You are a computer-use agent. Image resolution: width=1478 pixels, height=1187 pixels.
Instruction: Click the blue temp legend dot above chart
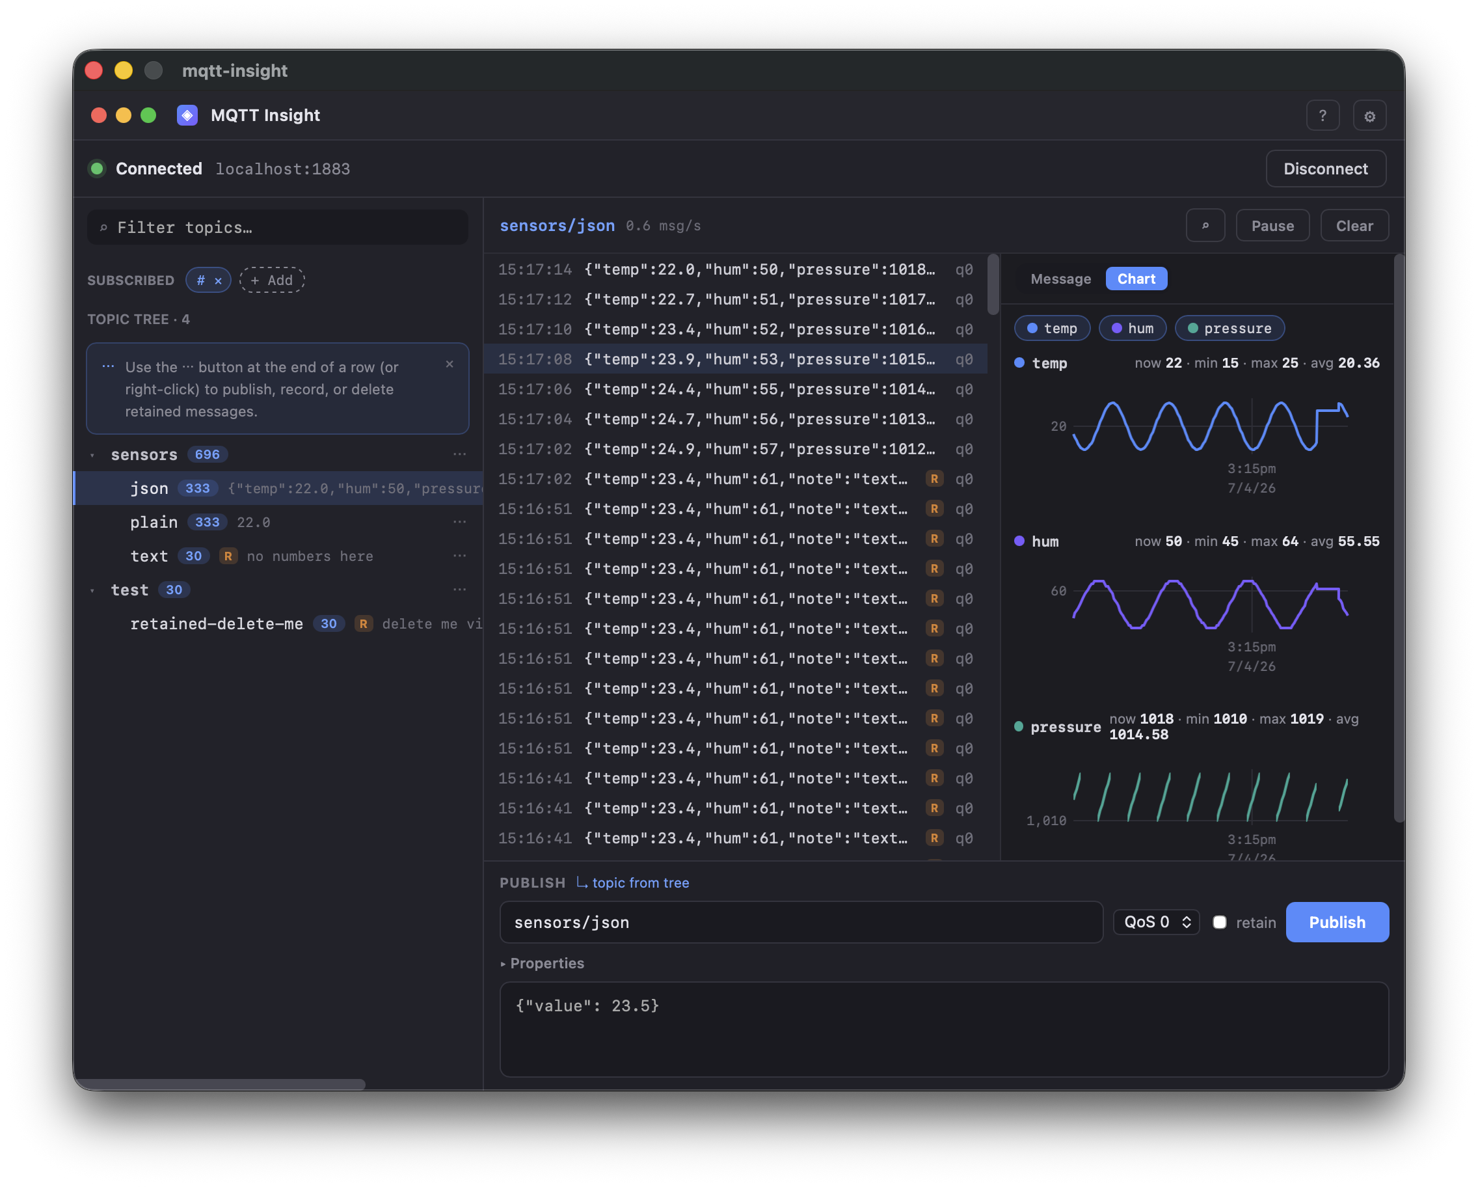[x=1019, y=362]
